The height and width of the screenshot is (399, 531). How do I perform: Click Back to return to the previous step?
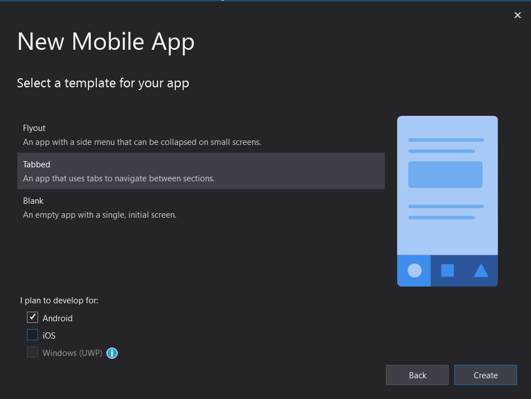(417, 375)
